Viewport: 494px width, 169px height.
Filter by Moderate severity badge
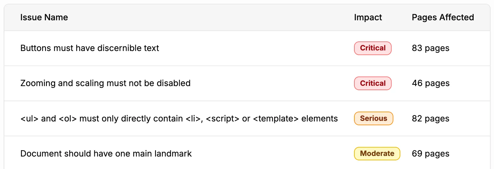pos(377,153)
